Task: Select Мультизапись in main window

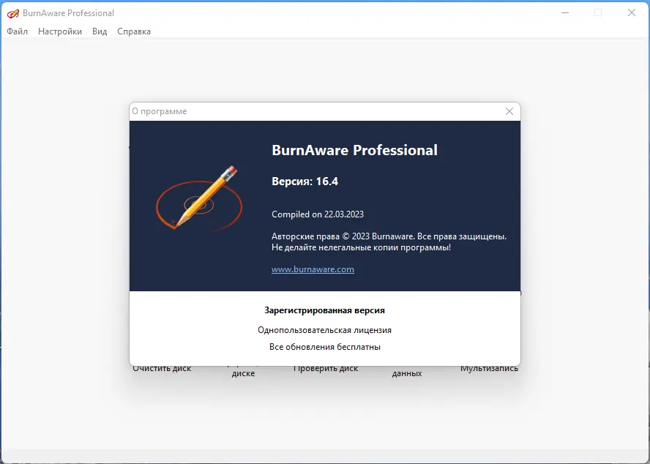Action: (x=489, y=369)
